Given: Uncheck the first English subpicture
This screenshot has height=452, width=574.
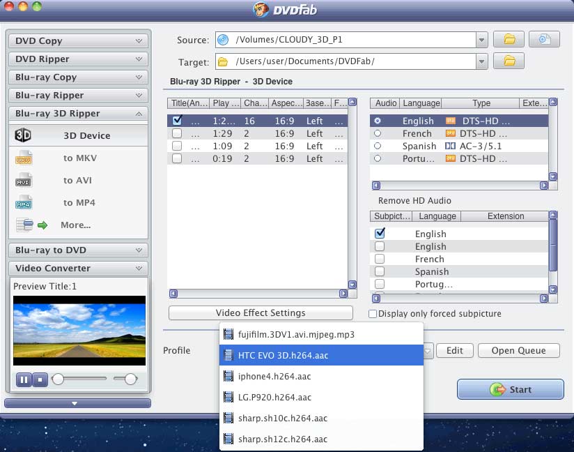Looking at the screenshot, I should click(x=380, y=233).
